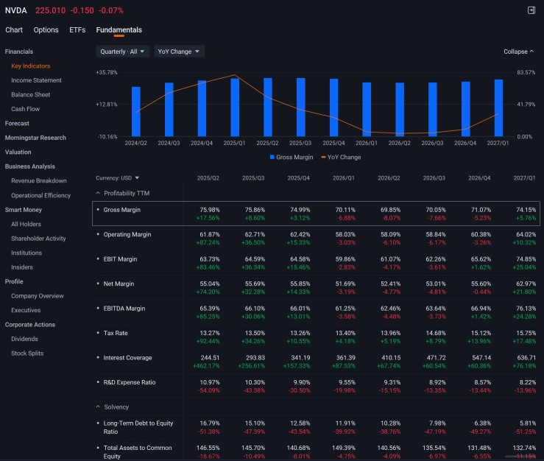Open Dividends page
The height and width of the screenshot is (461, 544).
tap(24, 339)
